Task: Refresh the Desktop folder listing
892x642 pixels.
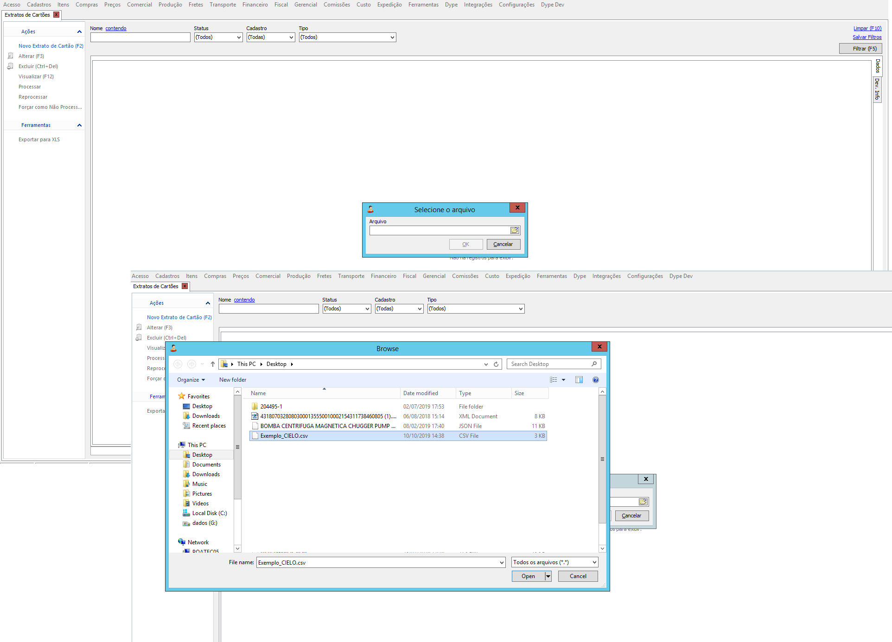Action: 496,364
